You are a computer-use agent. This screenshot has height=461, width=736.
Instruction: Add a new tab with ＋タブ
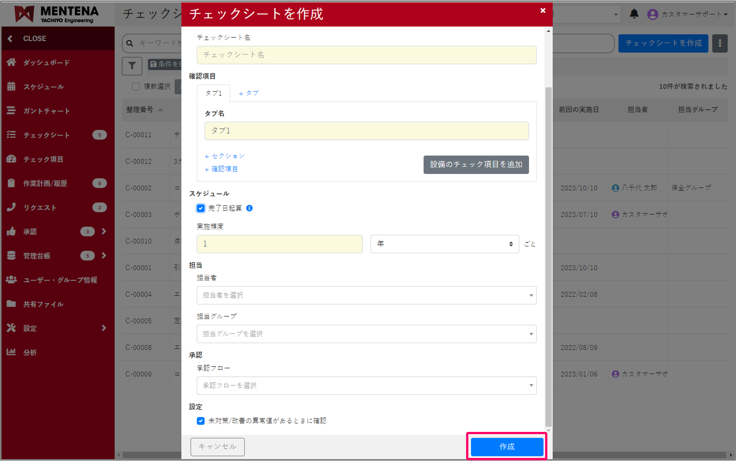coord(249,93)
